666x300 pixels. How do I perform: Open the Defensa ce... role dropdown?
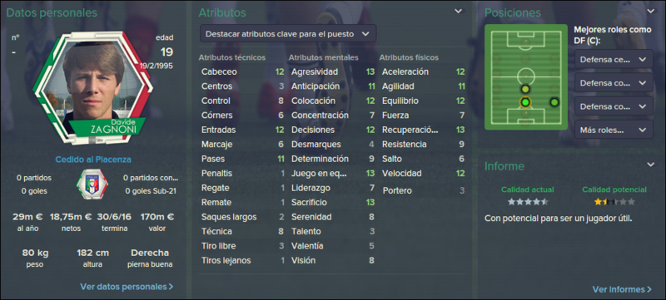(x=614, y=59)
